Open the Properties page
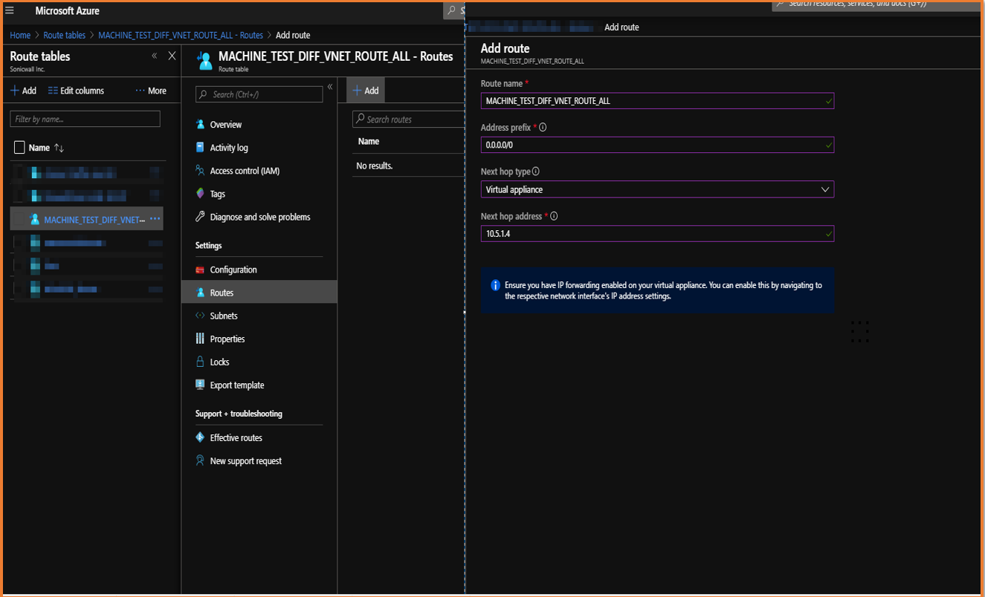 tap(227, 339)
